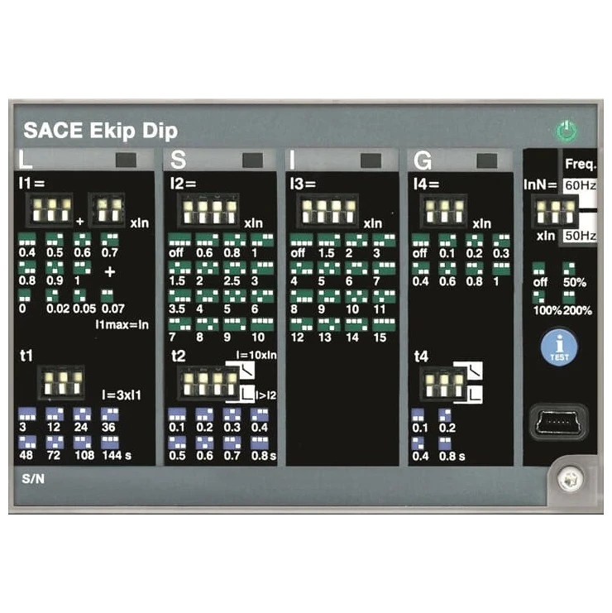Click the large G section header letter
The width and height of the screenshot is (612, 613).
[x=423, y=160]
